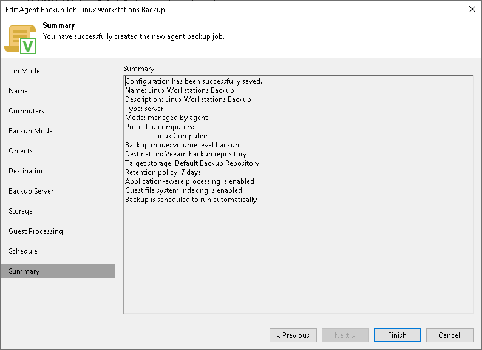Click the bold 'Summary' header title
The width and height of the screenshot is (482, 350).
click(59, 25)
